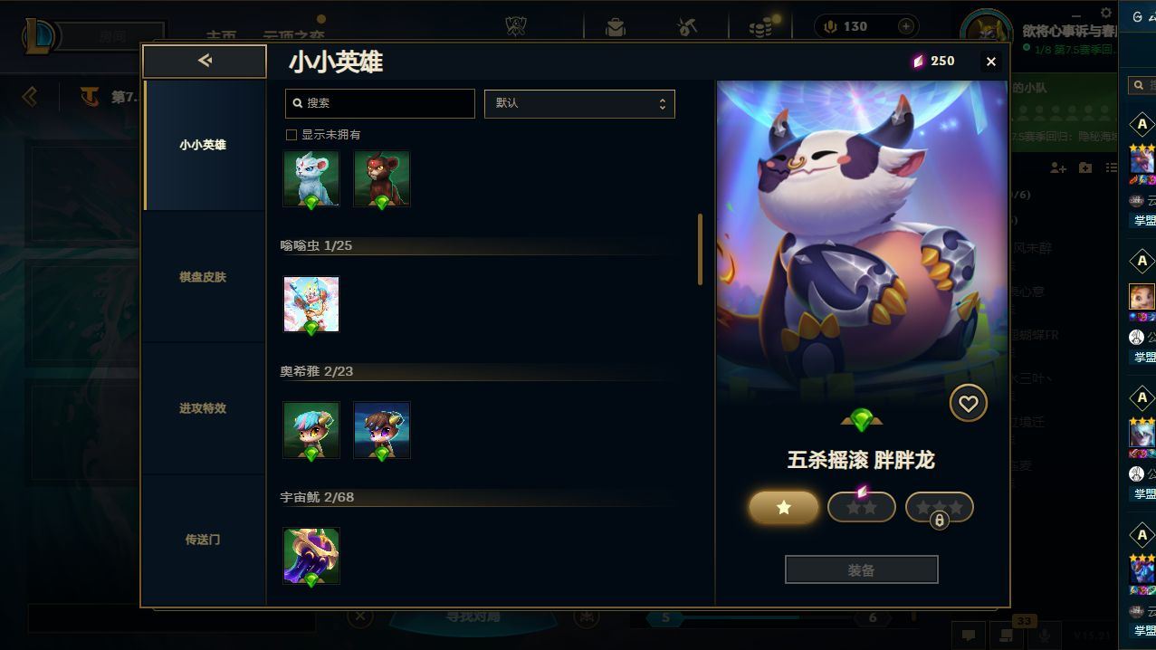Click the 装备 equip button
The width and height of the screenshot is (1156, 650).
coord(861,570)
